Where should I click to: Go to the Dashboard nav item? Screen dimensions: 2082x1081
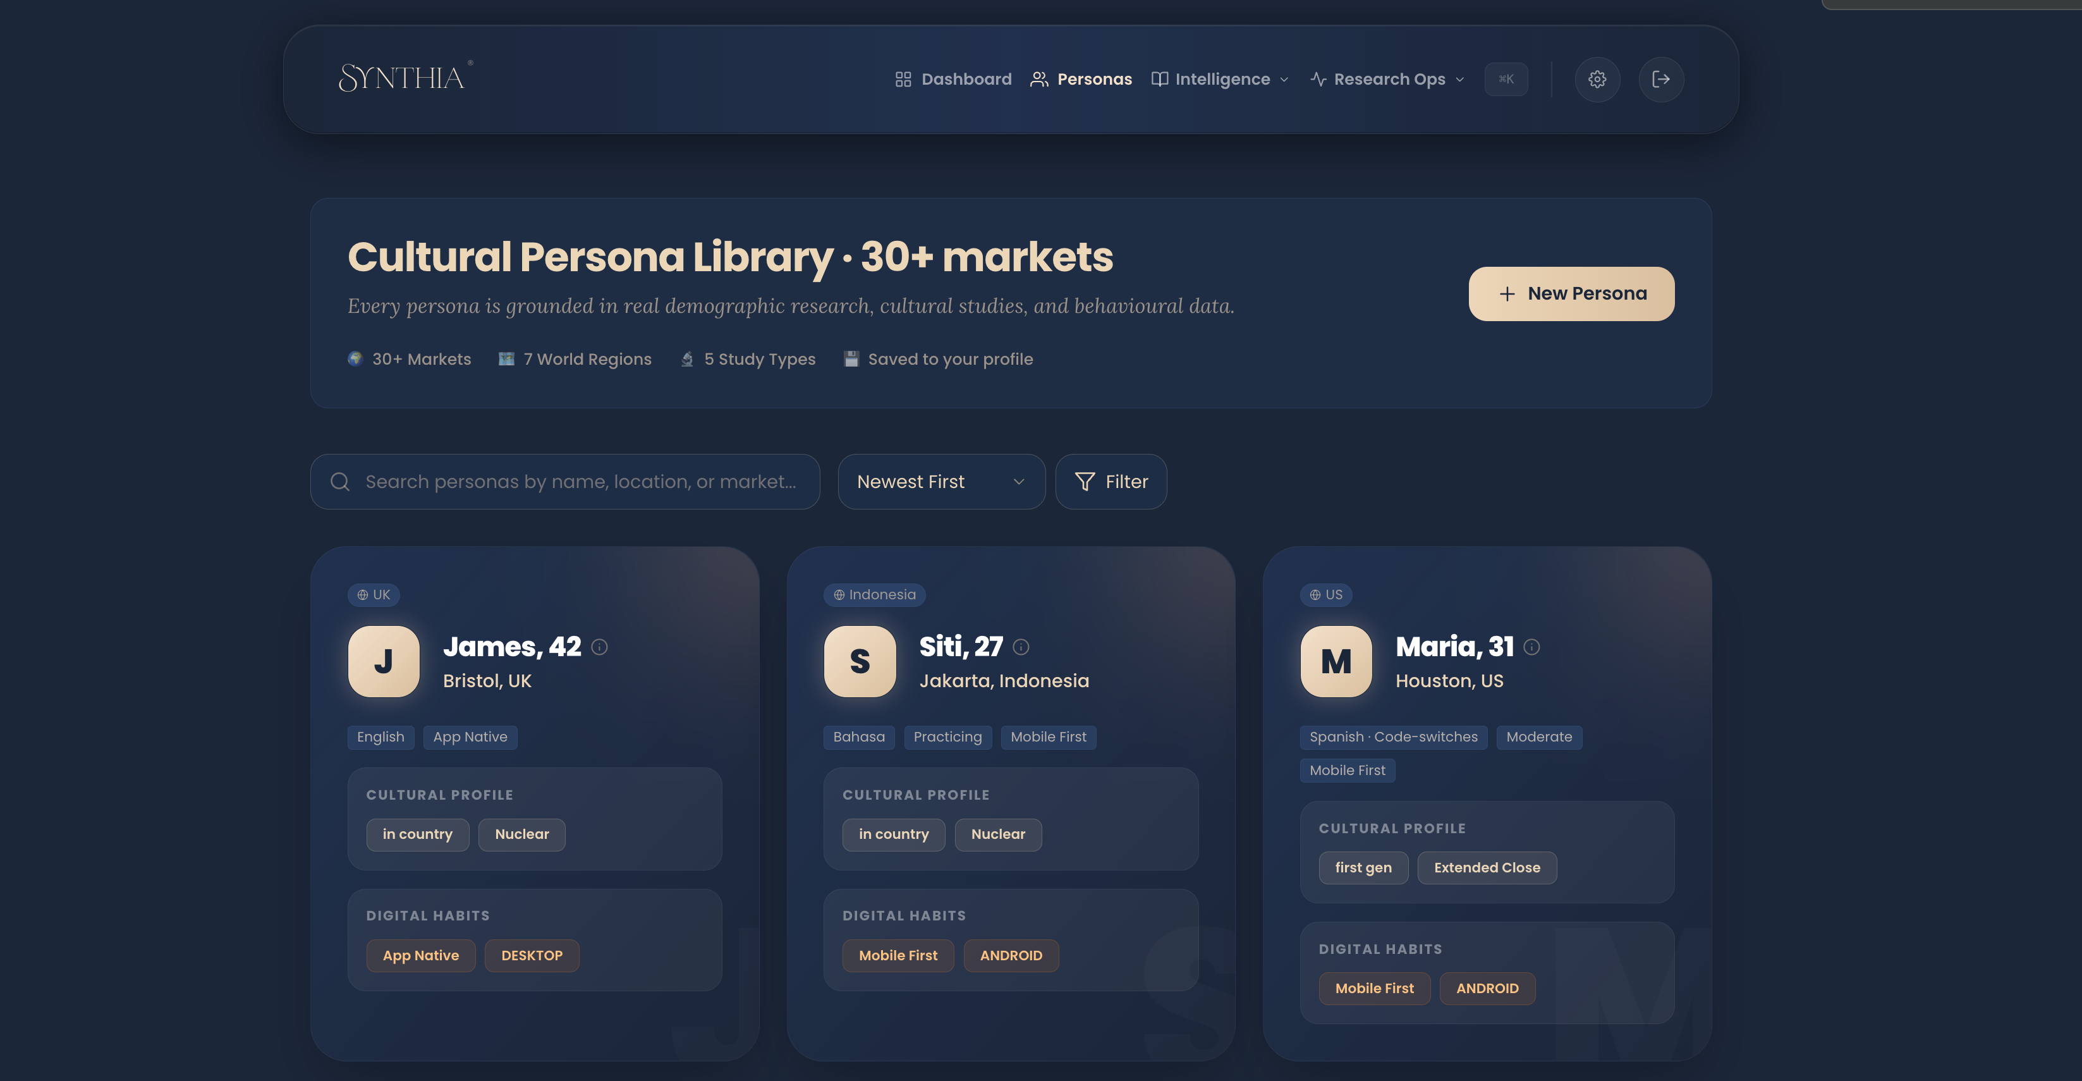(954, 79)
